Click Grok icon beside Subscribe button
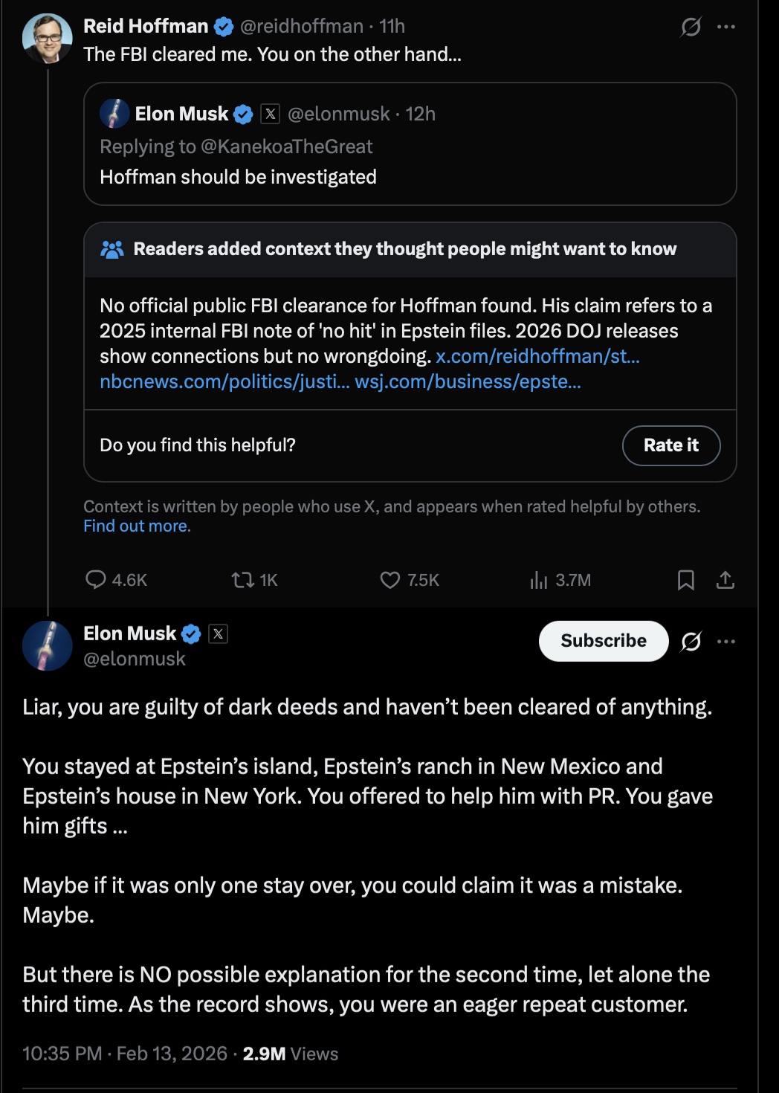The height and width of the screenshot is (1093, 779). click(691, 641)
